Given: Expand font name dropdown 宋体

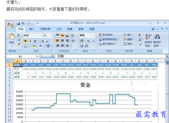Looking at the screenshot, I should [x=42, y=36].
